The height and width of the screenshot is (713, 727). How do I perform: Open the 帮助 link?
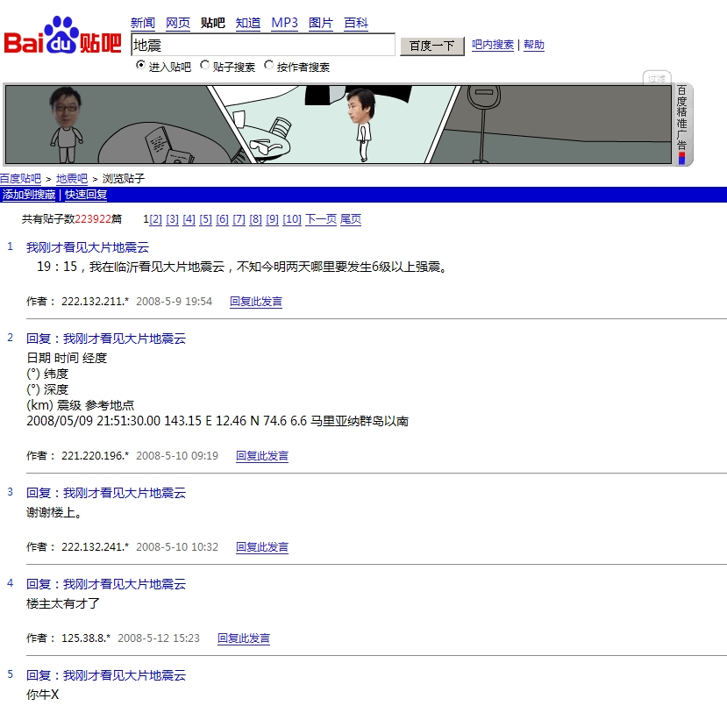point(534,45)
